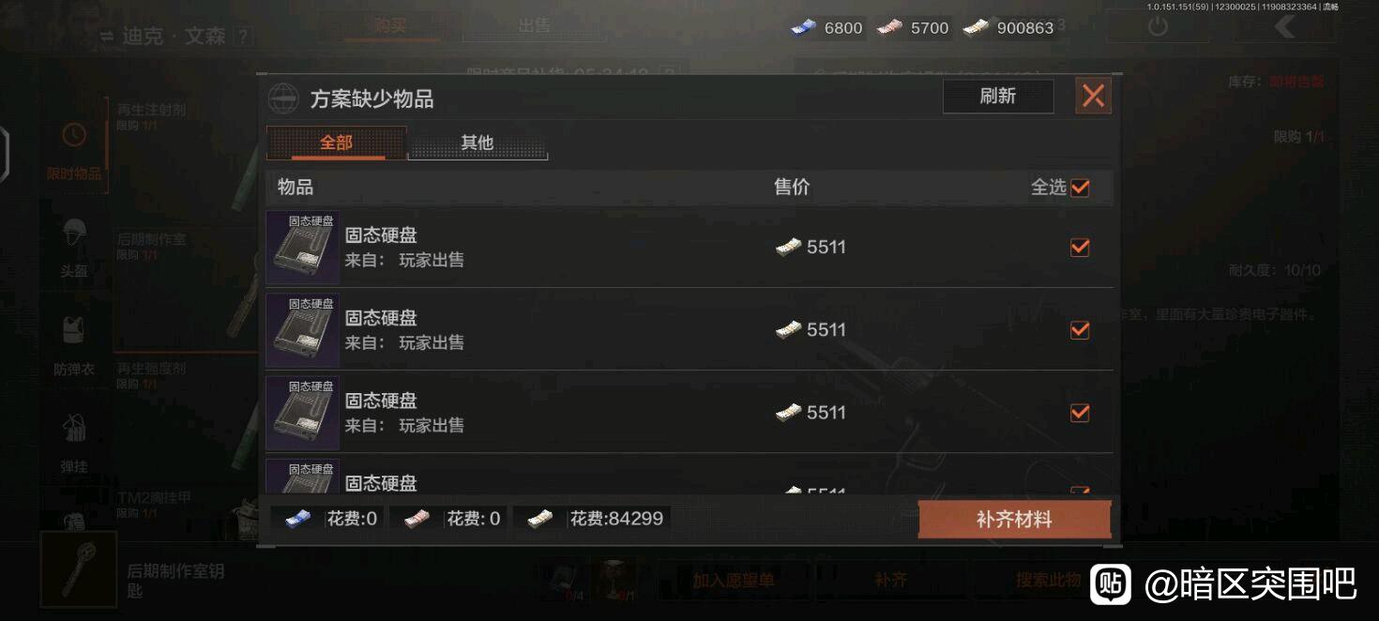Click the 补齐材料 button
The image size is (1379, 621).
pos(1014,520)
